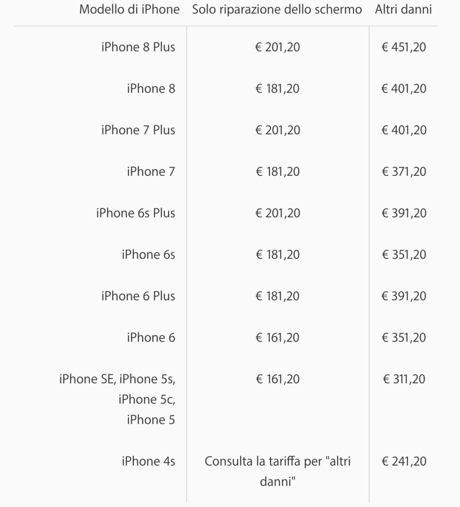Image resolution: width=460 pixels, height=507 pixels.
Task: Click the 'Modello di iPhone' column header
Action: [129, 10]
